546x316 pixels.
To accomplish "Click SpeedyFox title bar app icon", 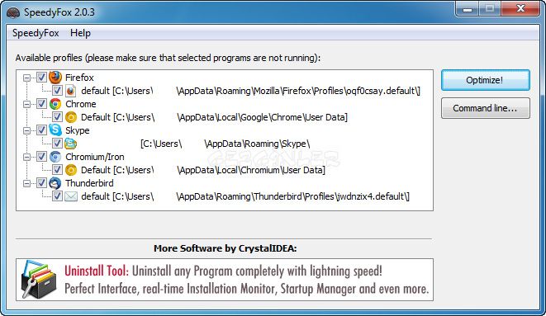I will (13, 12).
